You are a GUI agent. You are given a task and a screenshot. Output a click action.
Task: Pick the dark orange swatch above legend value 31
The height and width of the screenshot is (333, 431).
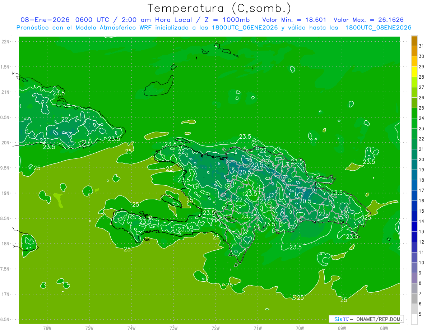tap(414, 41)
